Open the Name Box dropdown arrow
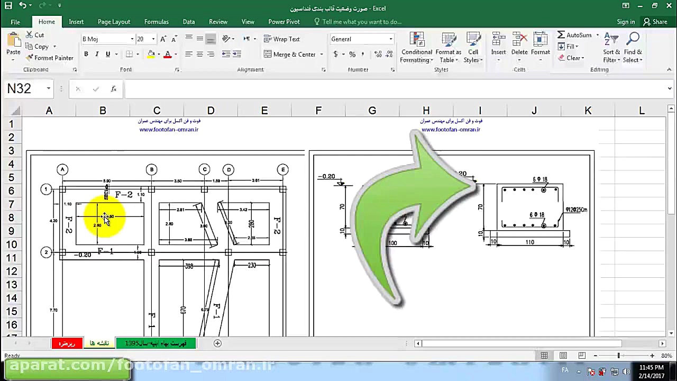The height and width of the screenshot is (381, 677). (49, 89)
